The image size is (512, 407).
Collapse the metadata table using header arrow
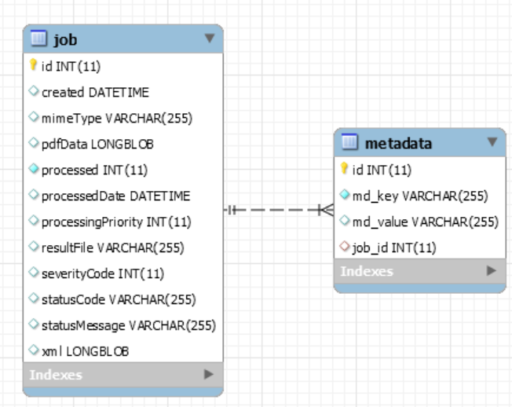492,142
